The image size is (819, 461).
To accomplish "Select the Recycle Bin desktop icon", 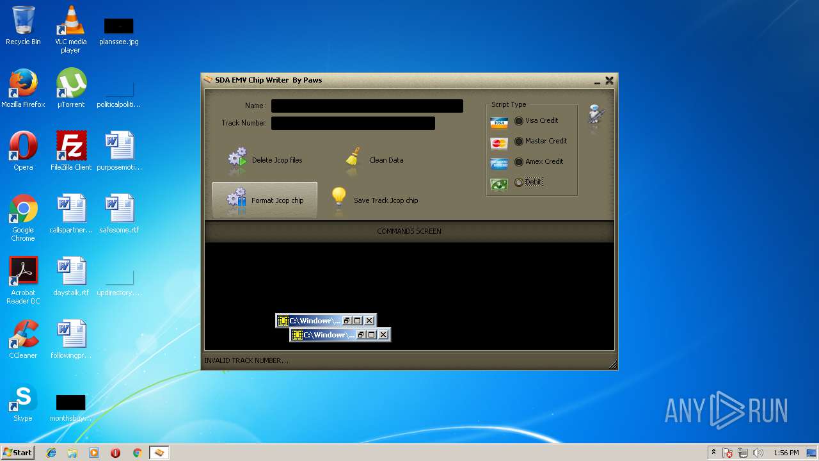I will coord(23,26).
